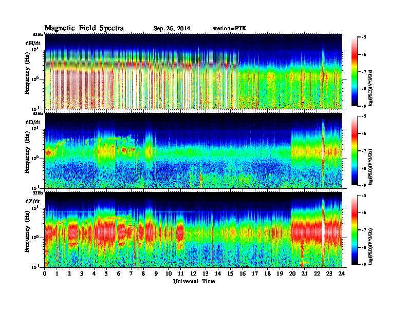407x314 pixels.
Task: Click hour 8 on the time axis
Action: coord(143,273)
